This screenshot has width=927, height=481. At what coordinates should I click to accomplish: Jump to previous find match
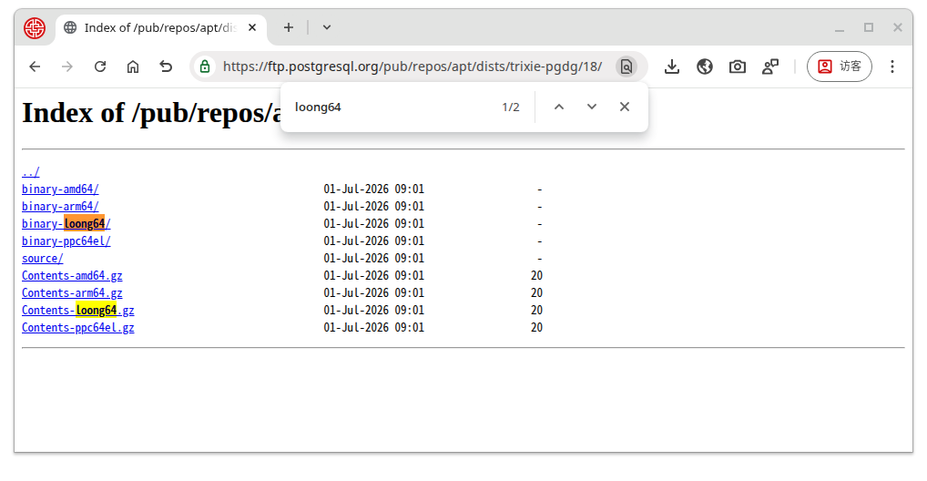(559, 107)
